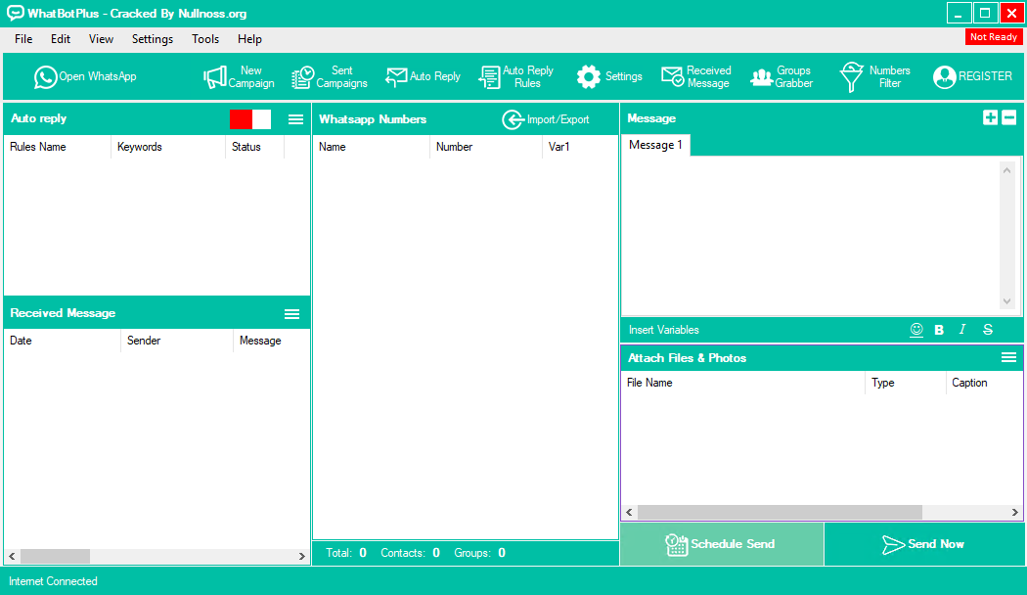
Task: Click the attachments list horizontal scrollbar thumb
Action: (780, 512)
